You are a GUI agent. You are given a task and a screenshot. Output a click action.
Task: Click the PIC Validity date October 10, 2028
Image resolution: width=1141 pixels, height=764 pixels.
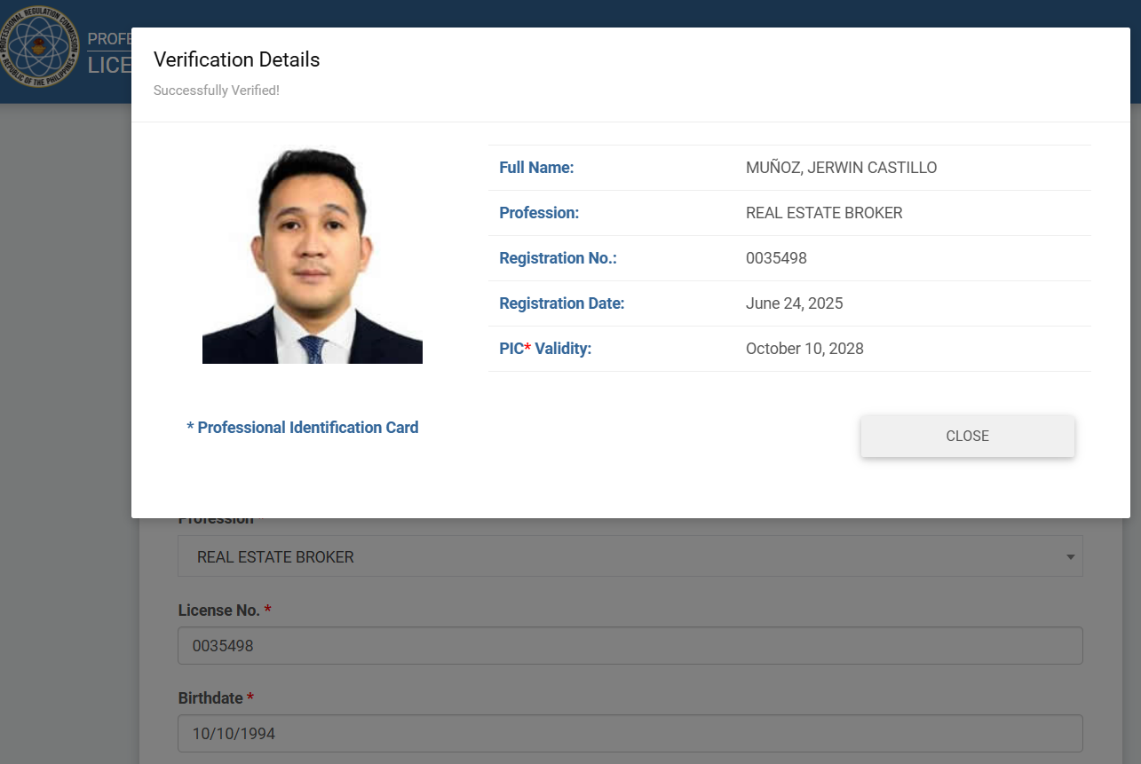pos(804,348)
